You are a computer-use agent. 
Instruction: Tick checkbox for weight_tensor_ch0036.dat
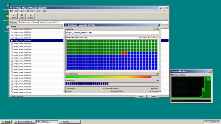pyautogui.click(x=12, y=38)
